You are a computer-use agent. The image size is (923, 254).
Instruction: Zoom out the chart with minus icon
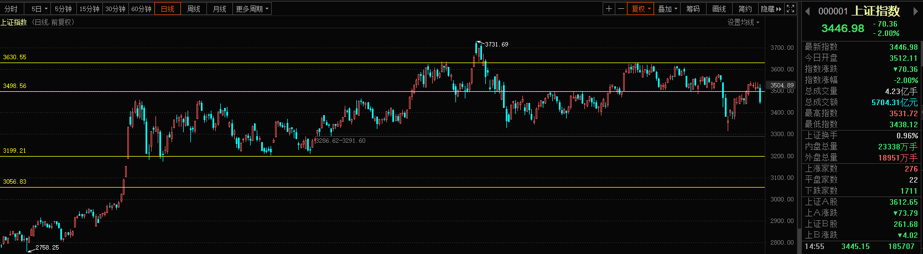pyautogui.click(x=621, y=9)
